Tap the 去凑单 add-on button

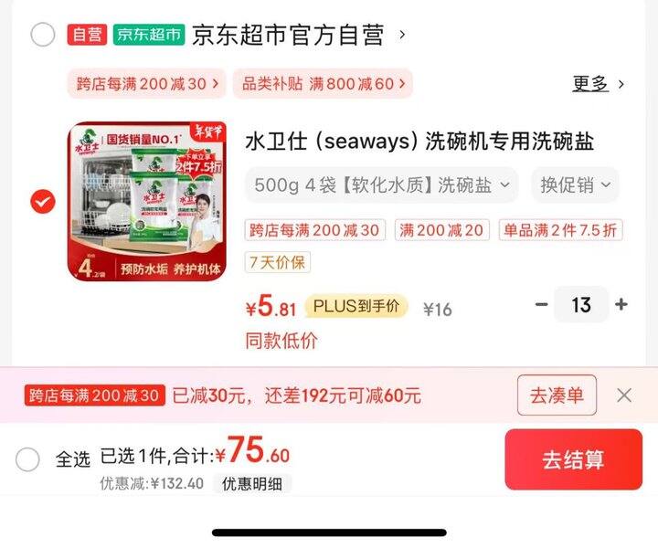coord(557,395)
